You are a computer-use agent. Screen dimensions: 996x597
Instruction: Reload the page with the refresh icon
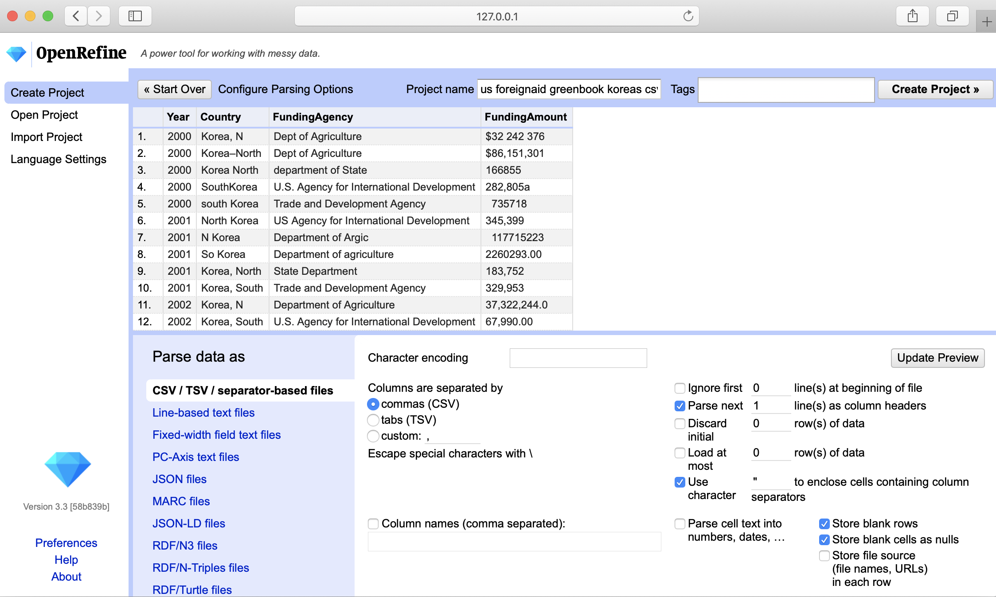click(688, 16)
